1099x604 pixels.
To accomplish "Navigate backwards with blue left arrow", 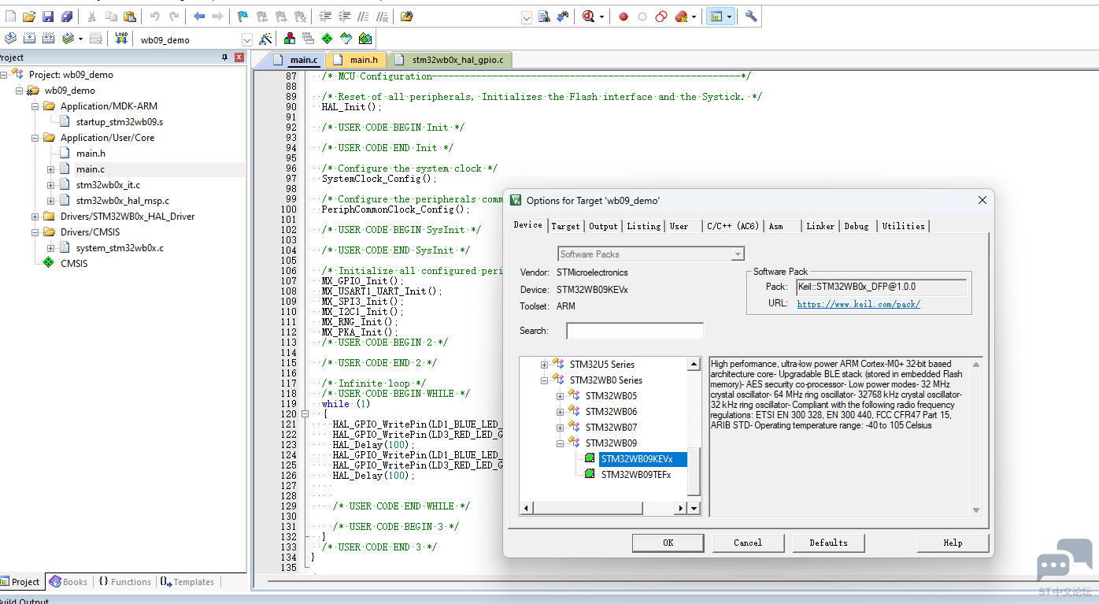I will click(x=199, y=17).
